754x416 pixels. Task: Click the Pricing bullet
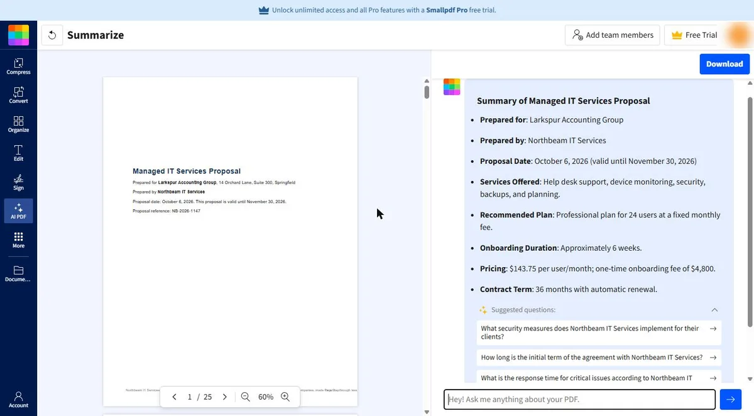598,268
